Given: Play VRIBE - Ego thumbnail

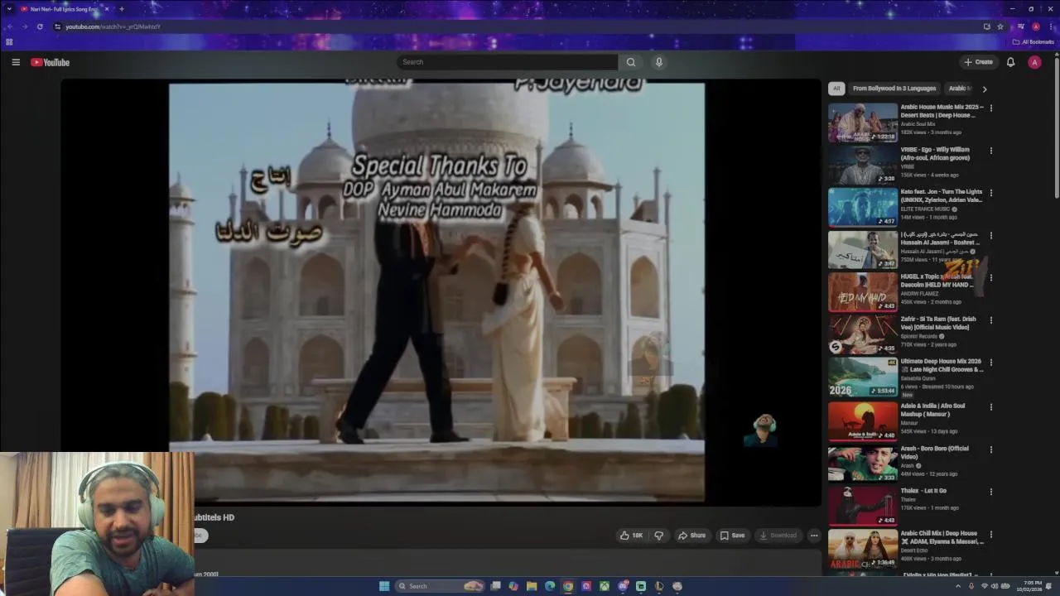Looking at the screenshot, I should click(863, 165).
